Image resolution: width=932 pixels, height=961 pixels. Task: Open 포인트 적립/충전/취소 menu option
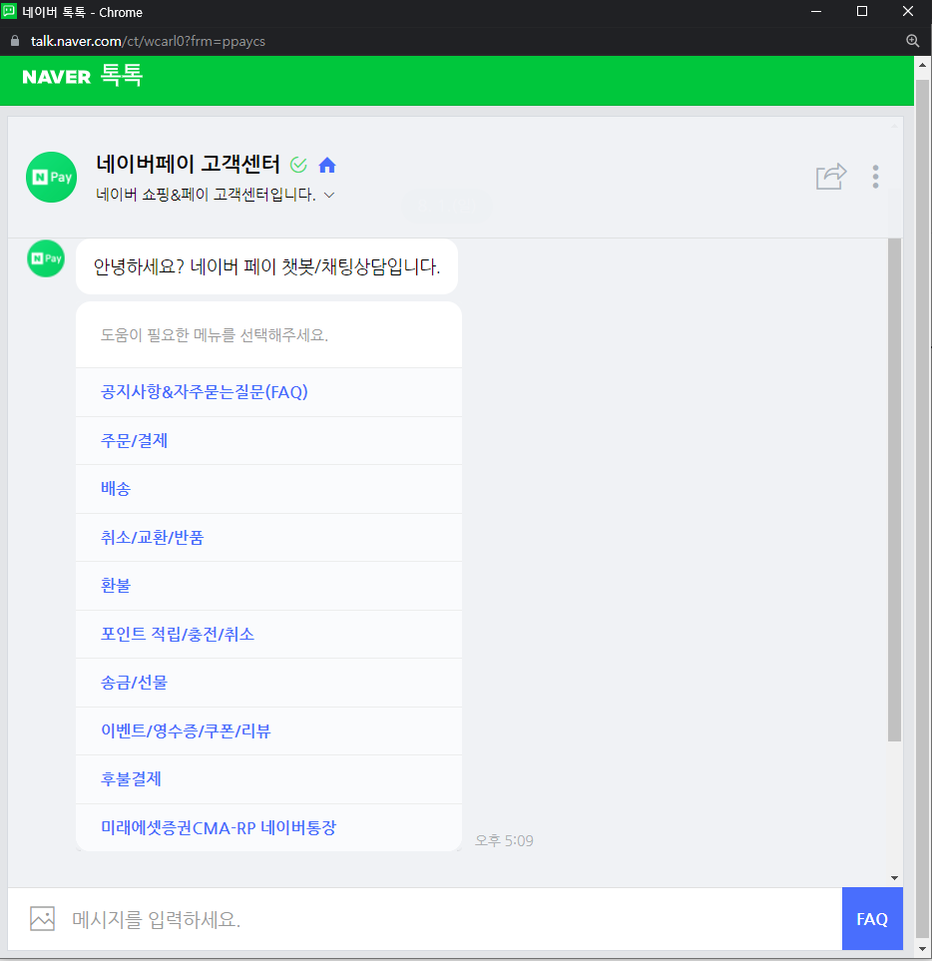tap(269, 635)
